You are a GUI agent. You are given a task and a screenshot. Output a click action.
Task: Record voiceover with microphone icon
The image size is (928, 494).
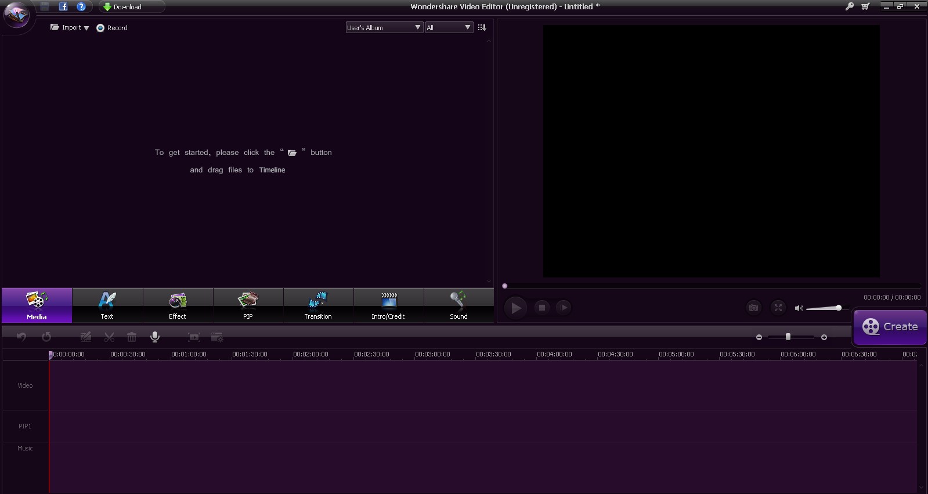155,337
